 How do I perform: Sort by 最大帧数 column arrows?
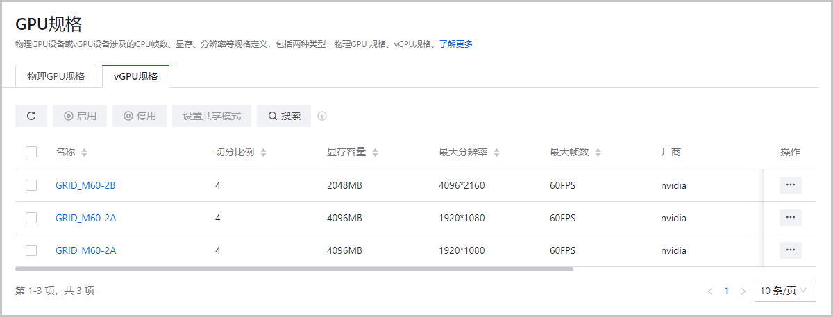coord(598,153)
